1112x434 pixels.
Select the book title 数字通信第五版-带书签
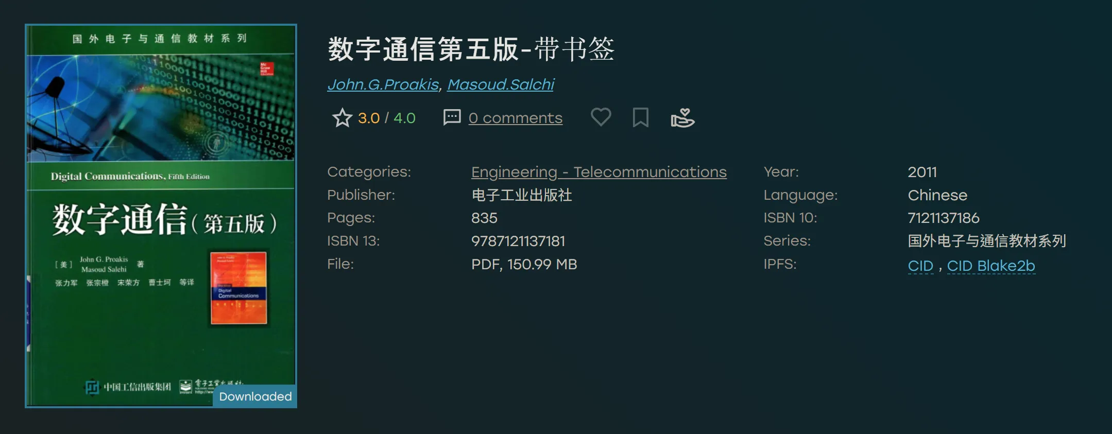coord(472,49)
